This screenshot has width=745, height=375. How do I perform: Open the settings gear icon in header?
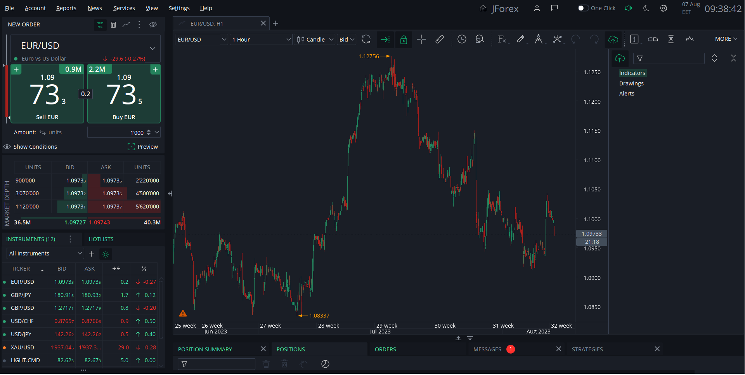[664, 8]
